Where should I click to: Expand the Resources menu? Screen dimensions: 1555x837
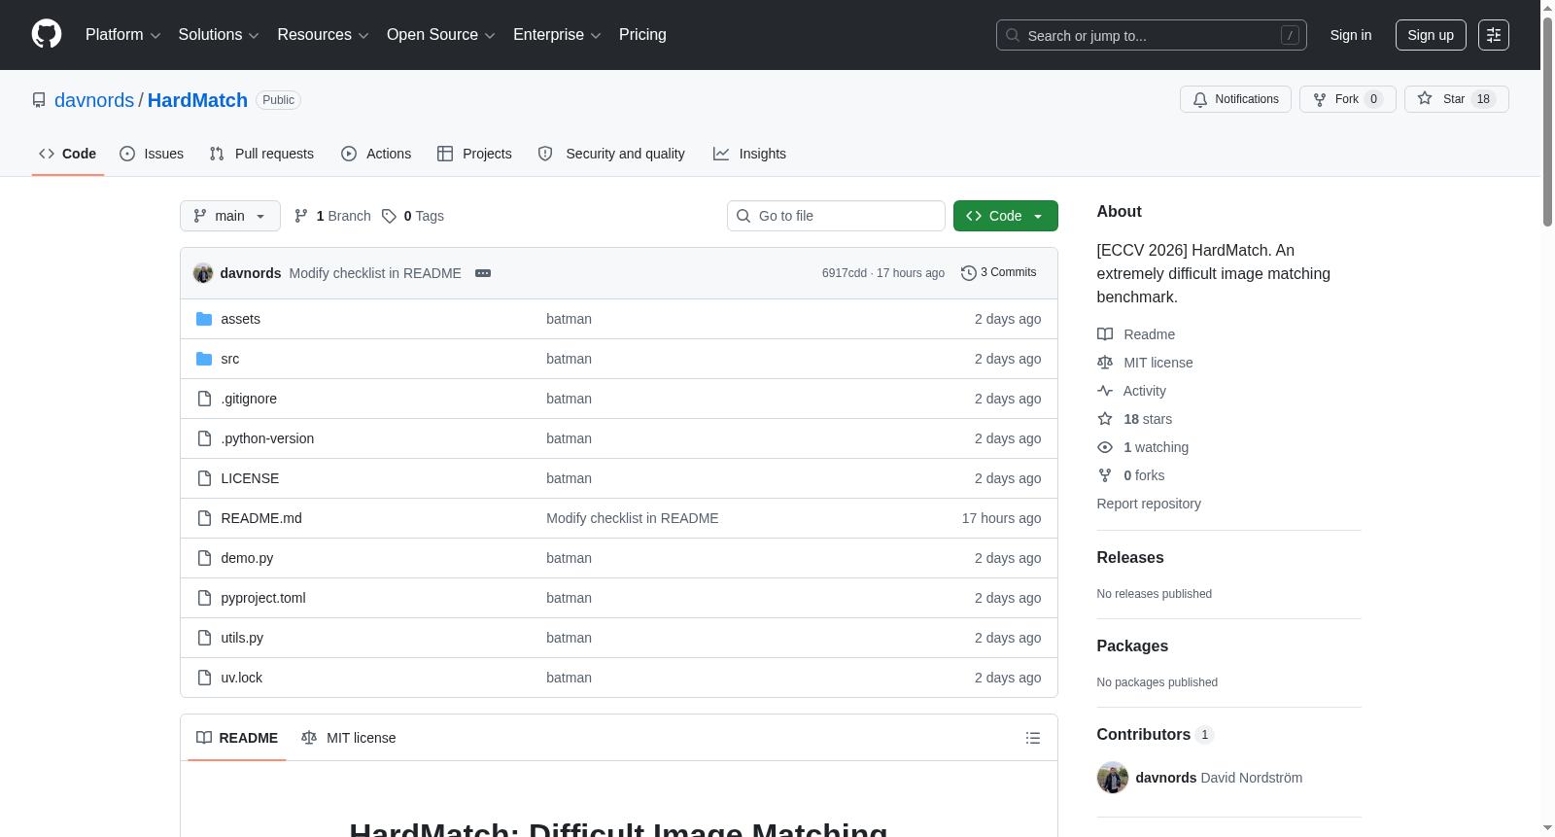[x=324, y=35]
